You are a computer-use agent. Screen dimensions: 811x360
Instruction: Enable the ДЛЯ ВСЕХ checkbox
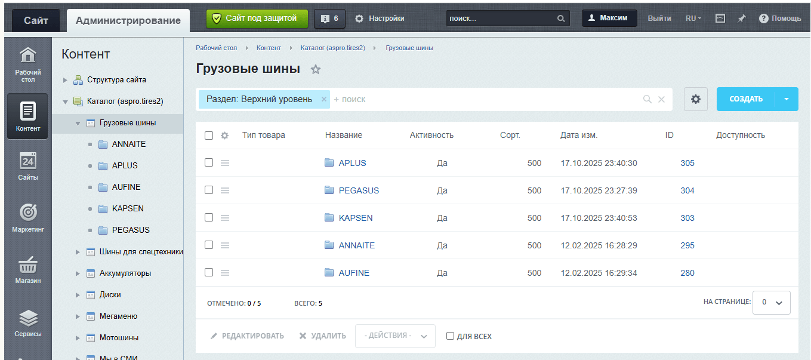(451, 336)
